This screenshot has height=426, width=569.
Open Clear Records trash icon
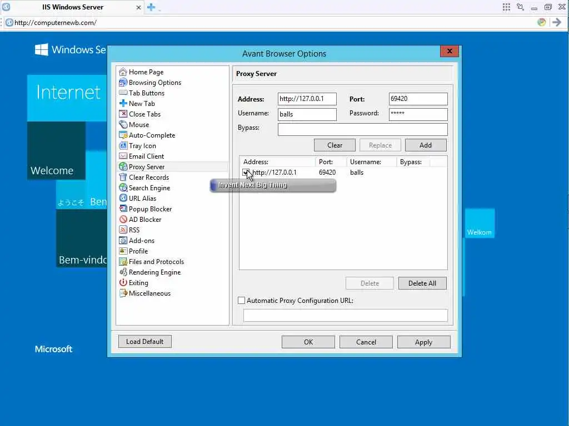coord(123,177)
